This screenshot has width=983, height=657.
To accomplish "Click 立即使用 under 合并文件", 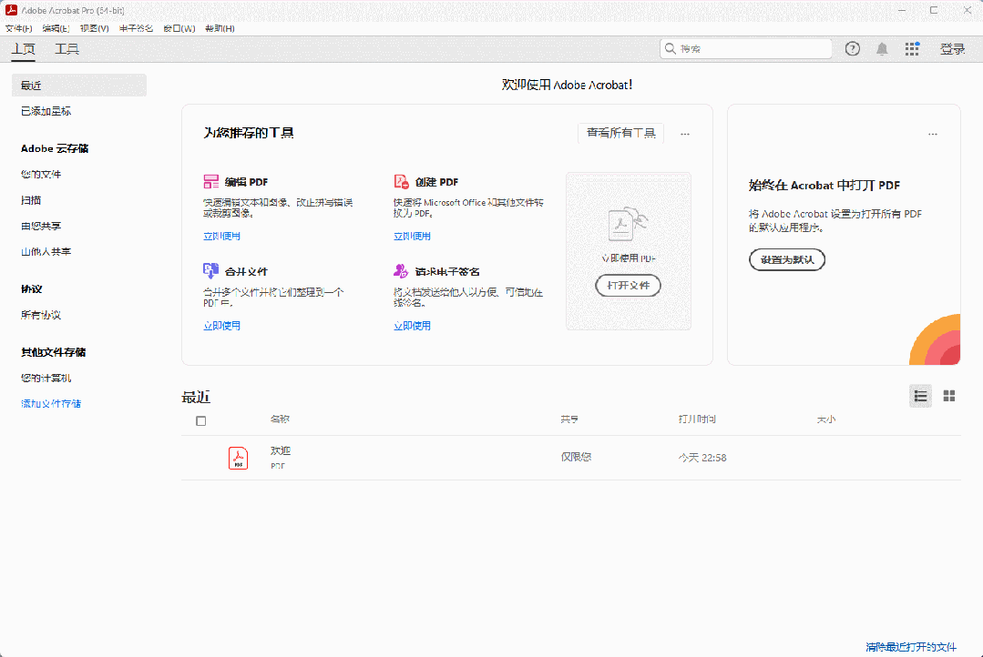I will [222, 326].
